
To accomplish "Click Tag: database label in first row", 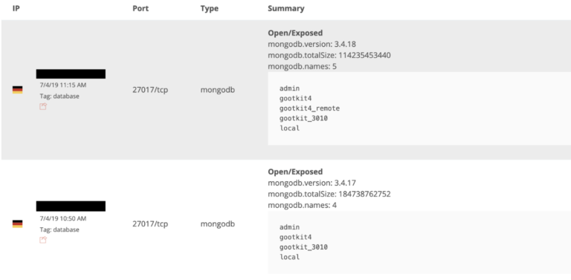I will click(x=59, y=97).
